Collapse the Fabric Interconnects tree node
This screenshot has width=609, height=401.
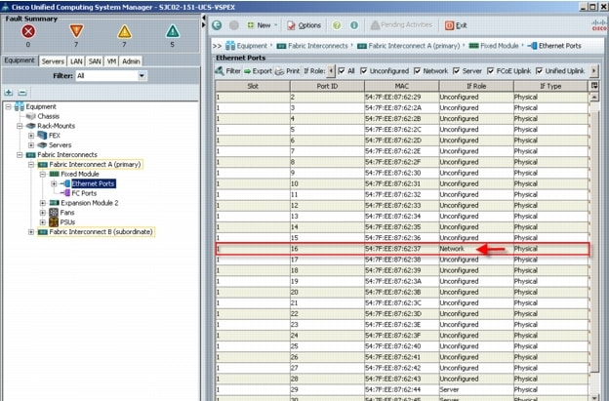click(x=20, y=155)
